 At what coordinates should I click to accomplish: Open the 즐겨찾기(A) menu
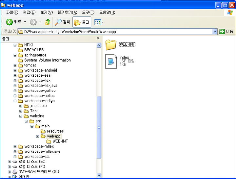point(68,13)
